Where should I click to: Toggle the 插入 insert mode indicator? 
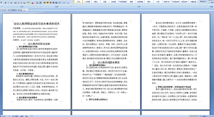click(27, 116)
